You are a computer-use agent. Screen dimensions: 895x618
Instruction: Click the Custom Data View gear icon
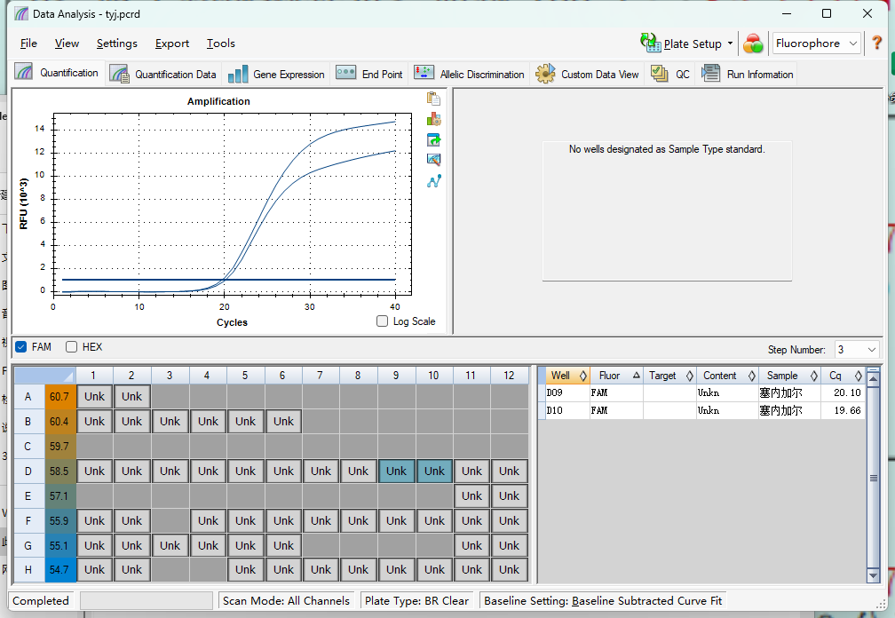click(x=545, y=74)
